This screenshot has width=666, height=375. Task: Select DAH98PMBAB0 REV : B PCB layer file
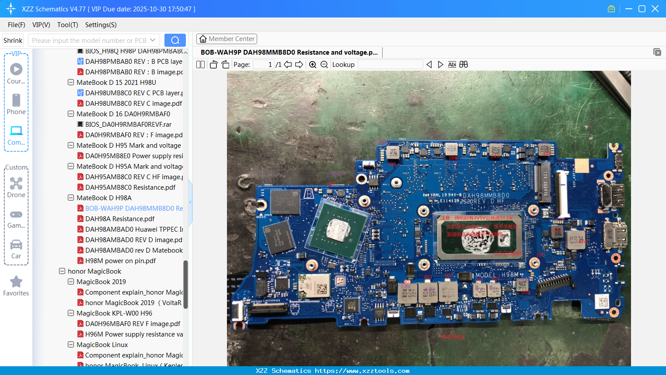(x=130, y=61)
